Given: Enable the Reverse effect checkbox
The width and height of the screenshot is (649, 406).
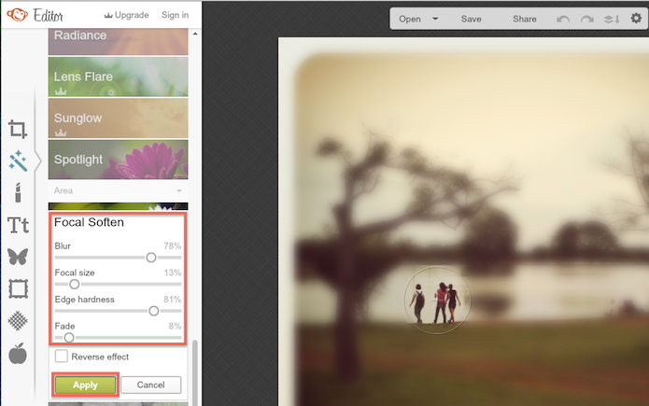Looking at the screenshot, I should (x=62, y=356).
